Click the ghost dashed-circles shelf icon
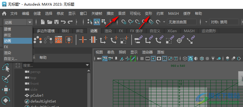Screen dimensions: 243x107 coord(48,40)
